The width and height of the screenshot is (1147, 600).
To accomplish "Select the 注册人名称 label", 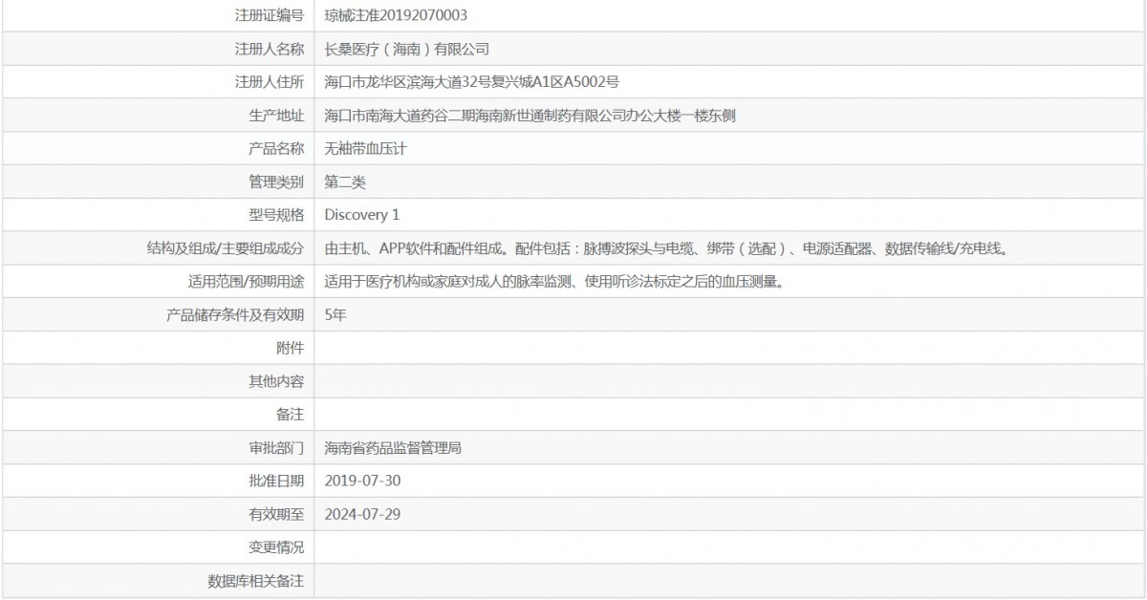I will (270, 49).
